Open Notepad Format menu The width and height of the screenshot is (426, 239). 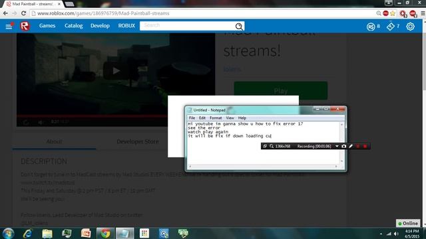coord(216,118)
